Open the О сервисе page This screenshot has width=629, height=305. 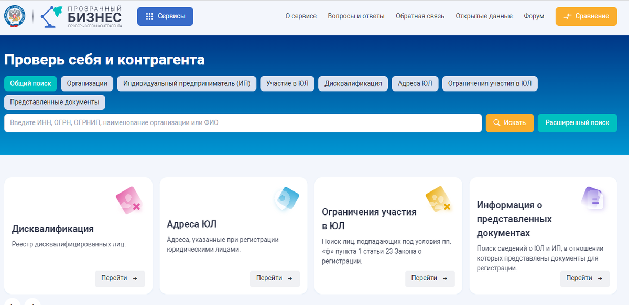[x=301, y=16]
